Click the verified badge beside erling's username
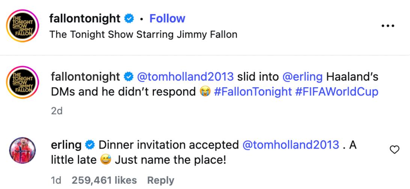The image size is (410, 189). point(90,145)
